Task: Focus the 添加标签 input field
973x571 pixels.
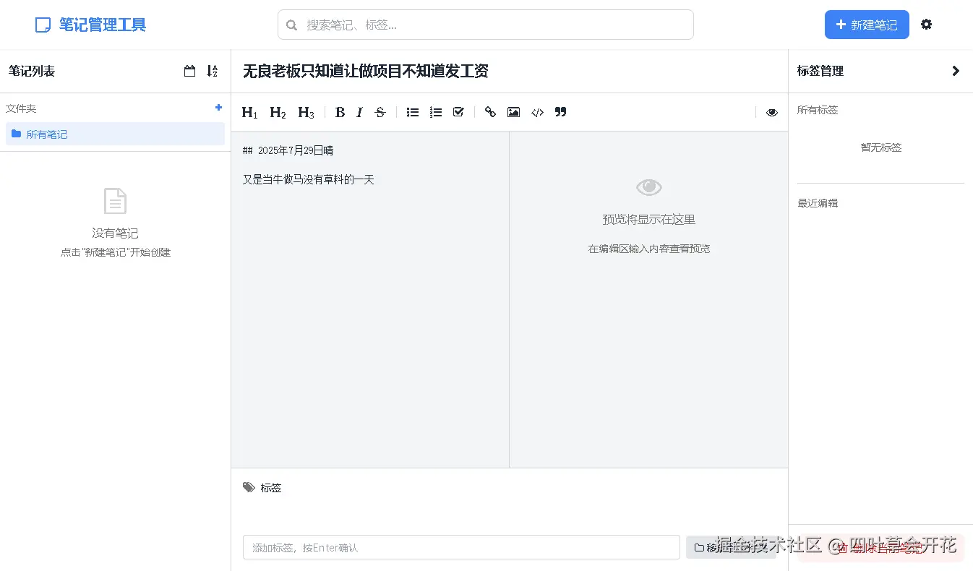Action: (461, 547)
